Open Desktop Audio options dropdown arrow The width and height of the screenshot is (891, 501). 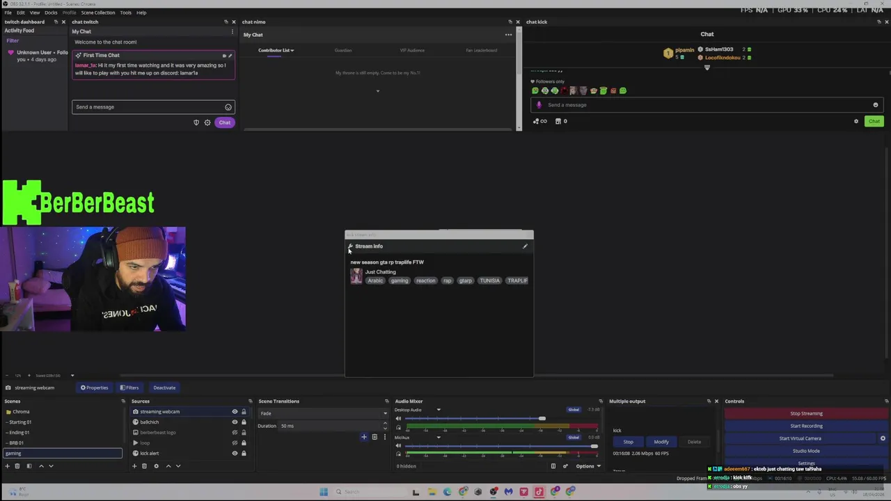tap(439, 410)
